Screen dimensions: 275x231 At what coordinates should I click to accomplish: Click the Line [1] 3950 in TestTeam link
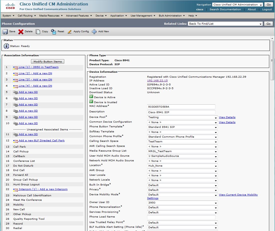click(x=39, y=67)
